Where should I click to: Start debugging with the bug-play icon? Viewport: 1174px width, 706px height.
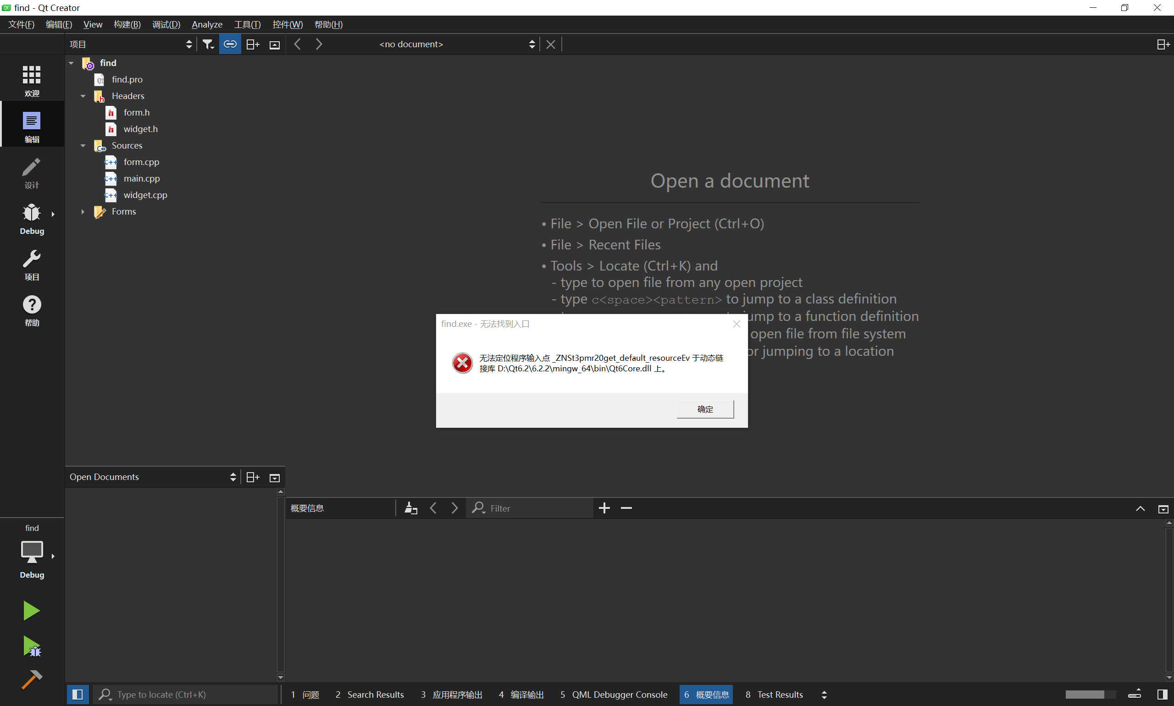pyautogui.click(x=31, y=646)
